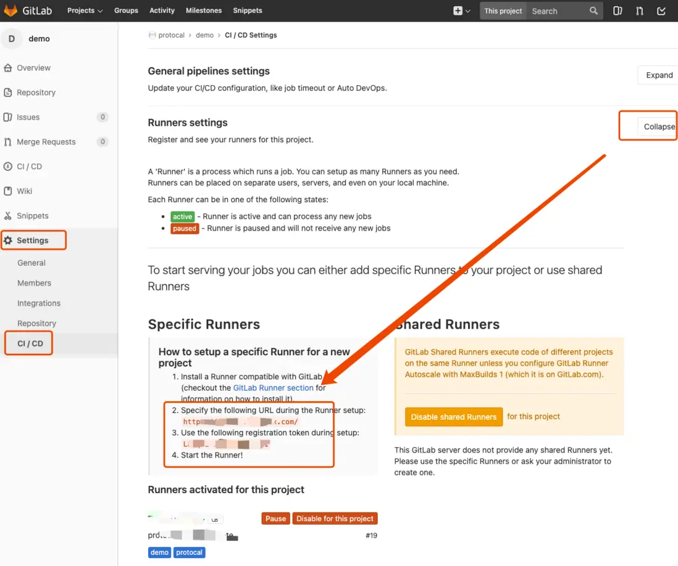Screen dimensions: 678x566
Task: Open Issues in the sidebar
Action: (x=28, y=117)
